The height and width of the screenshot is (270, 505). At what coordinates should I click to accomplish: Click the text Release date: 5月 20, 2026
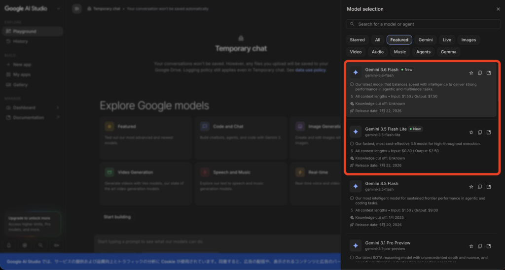[378, 225]
